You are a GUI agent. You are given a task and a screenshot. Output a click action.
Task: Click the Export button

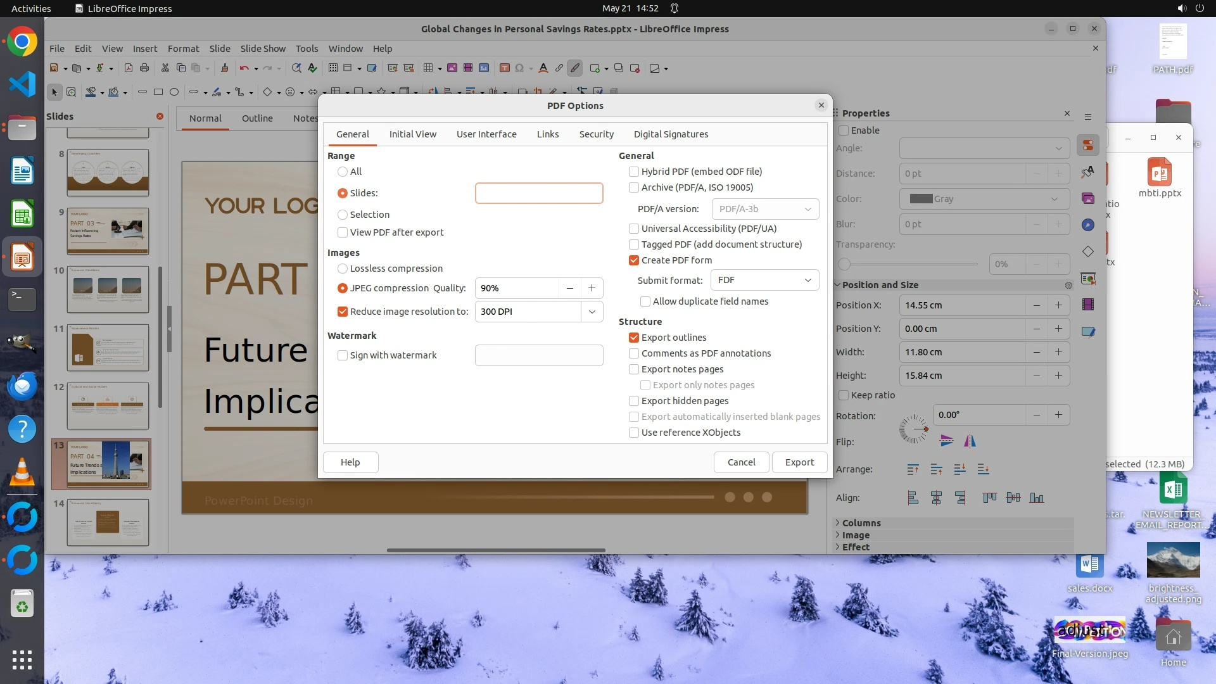click(799, 462)
